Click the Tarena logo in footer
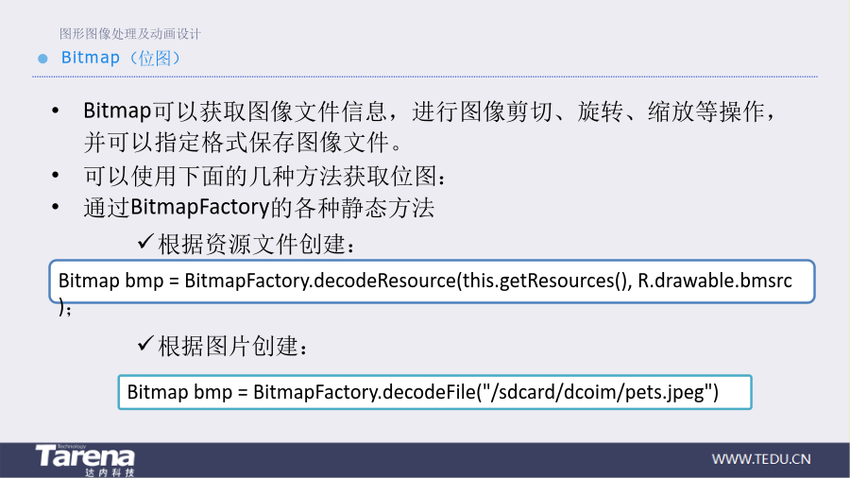The image size is (850, 478). pyautogui.click(x=85, y=460)
